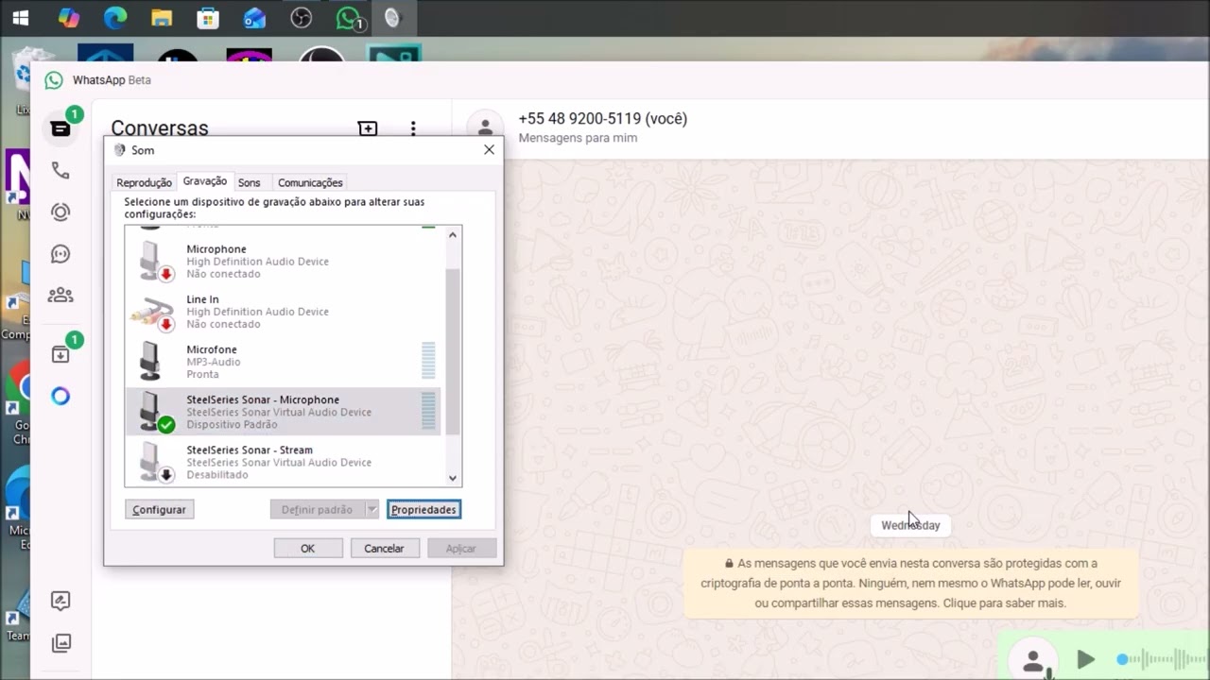Click the Definir padrão button
1210x680 pixels.
point(317,510)
